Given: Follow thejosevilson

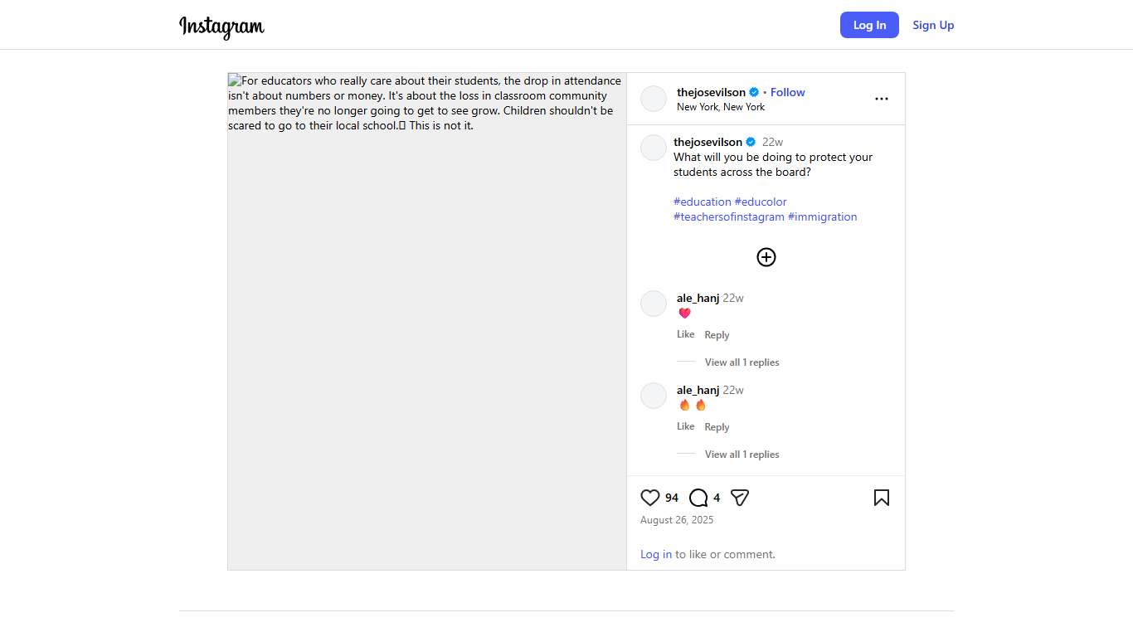Looking at the screenshot, I should [x=787, y=92].
